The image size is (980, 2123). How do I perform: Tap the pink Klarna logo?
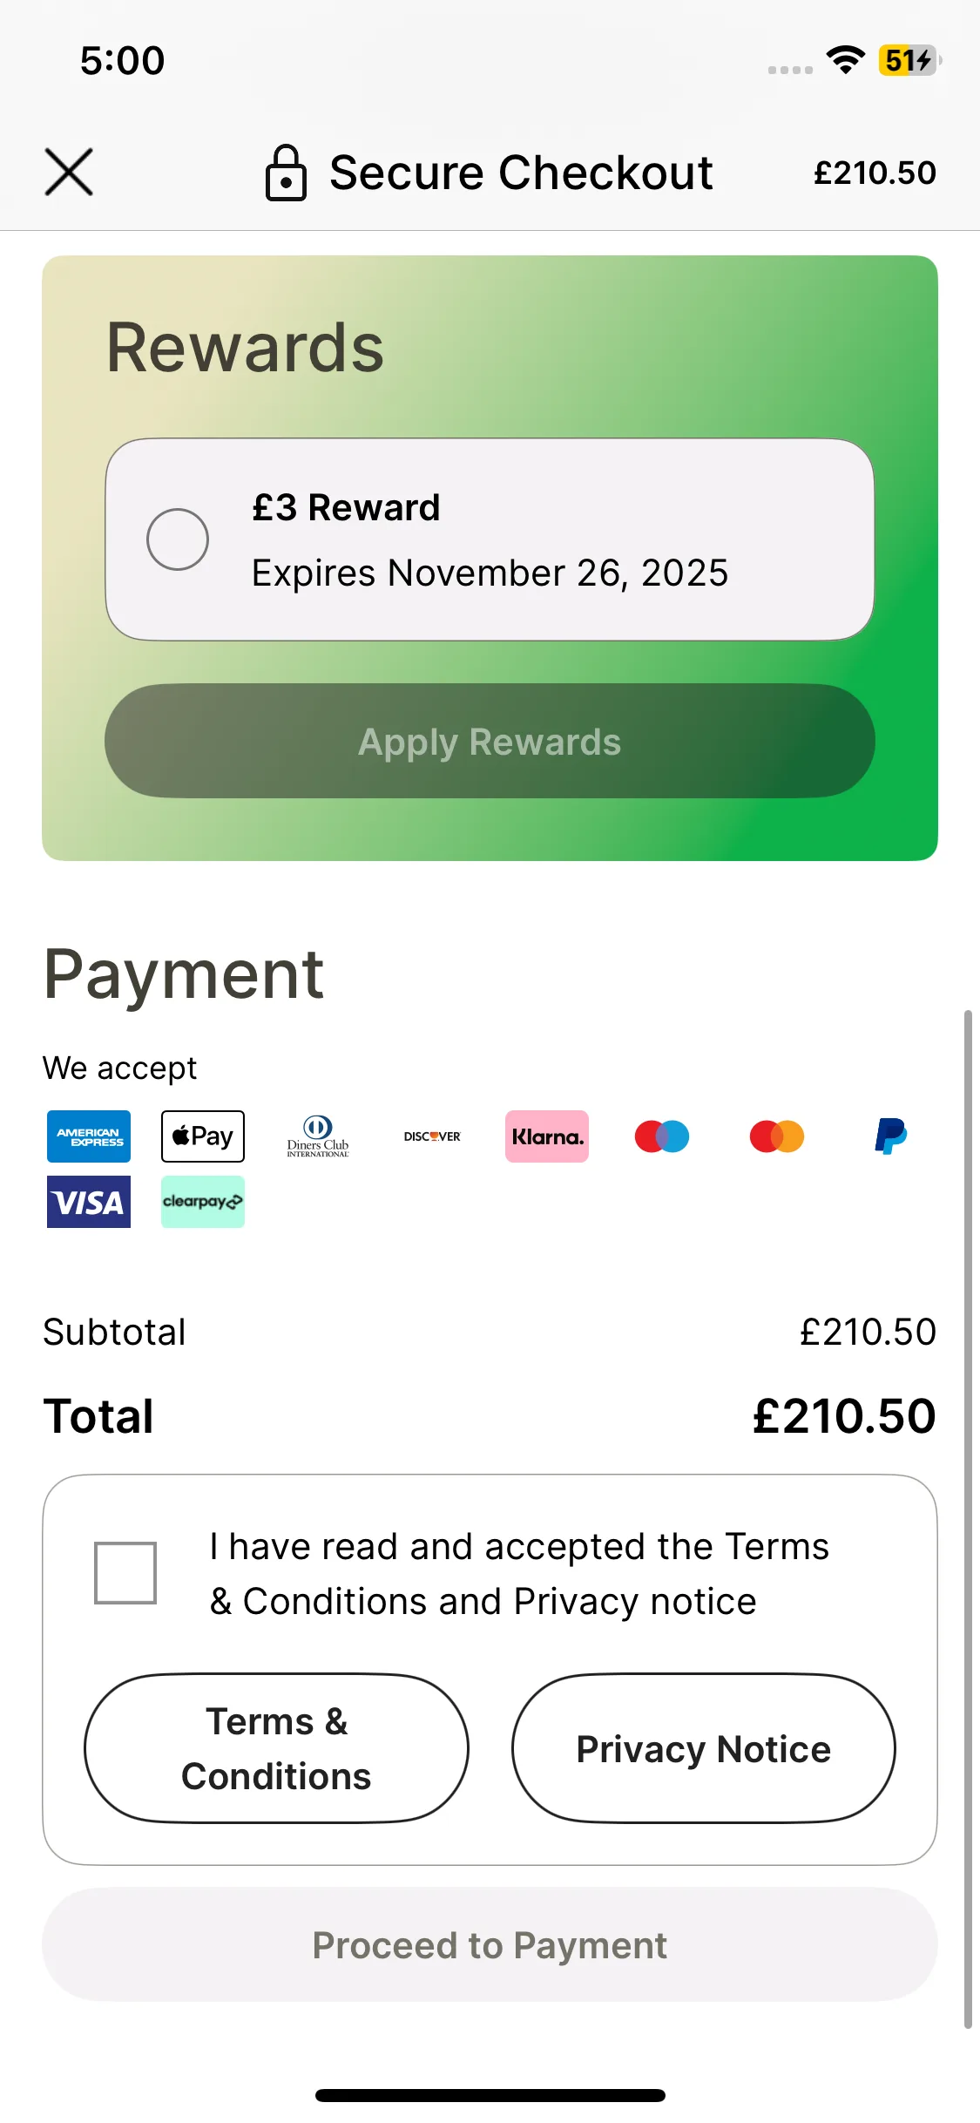point(547,1136)
